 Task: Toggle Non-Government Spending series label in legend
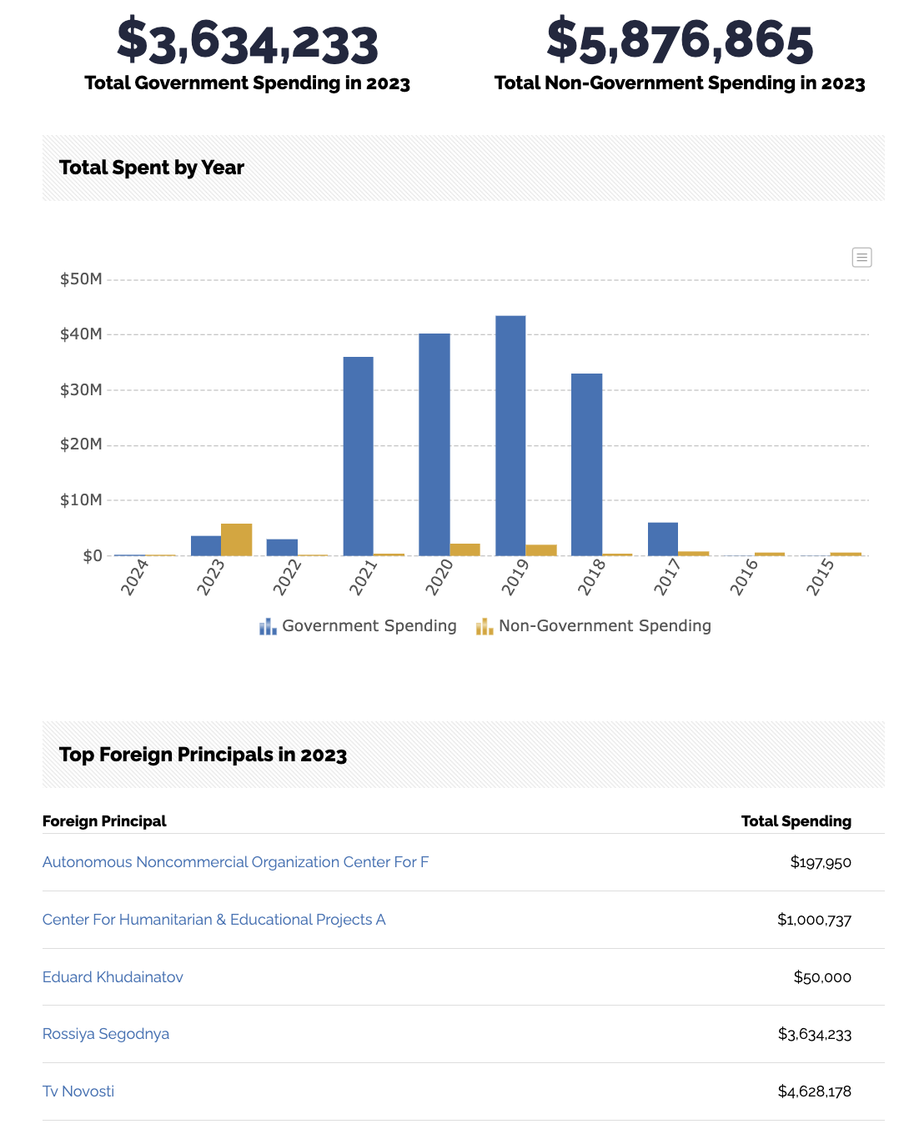(605, 626)
